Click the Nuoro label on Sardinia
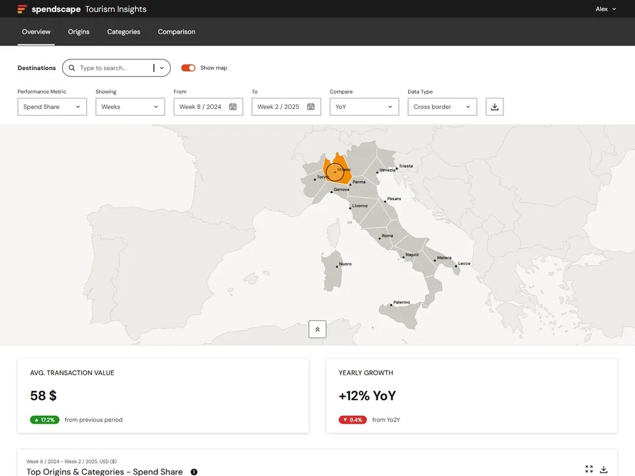The height and width of the screenshot is (476, 635). [x=345, y=264]
